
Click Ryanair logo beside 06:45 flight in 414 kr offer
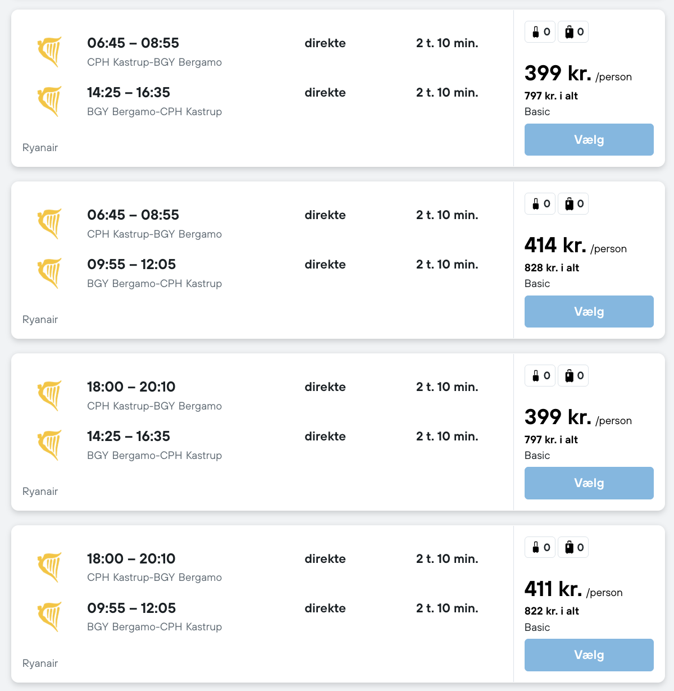tap(49, 224)
